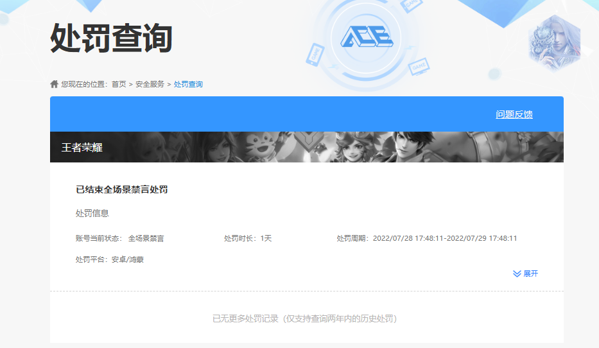Click 处罚平台 安卓/鸿蒙 text
Viewport: 599px width, 348px height.
[x=110, y=259]
